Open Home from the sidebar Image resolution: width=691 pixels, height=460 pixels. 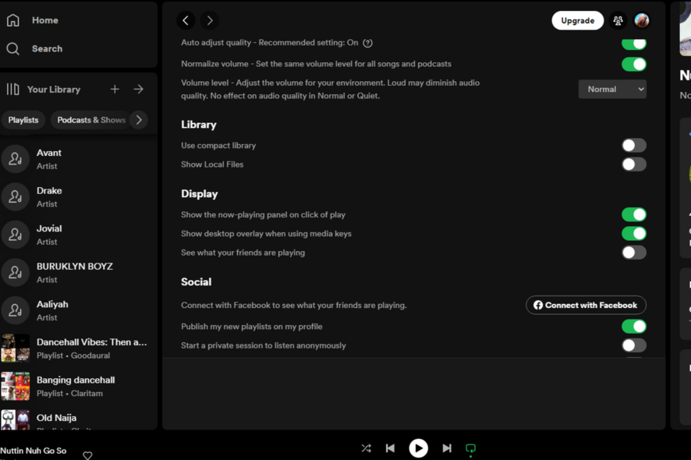point(44,19)
